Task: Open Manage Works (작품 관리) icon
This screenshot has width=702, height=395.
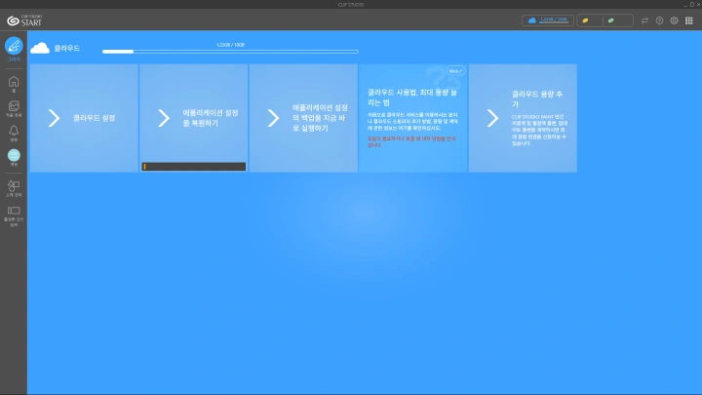Action: [x=14, y=107]
